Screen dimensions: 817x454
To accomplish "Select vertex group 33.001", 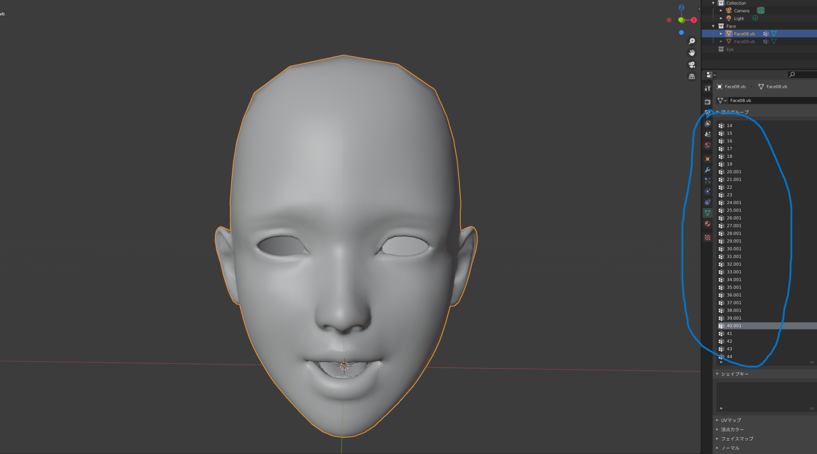I will click(767, 272).
